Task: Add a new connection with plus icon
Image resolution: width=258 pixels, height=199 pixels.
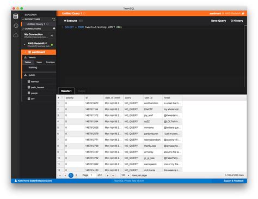Action: 54,28
